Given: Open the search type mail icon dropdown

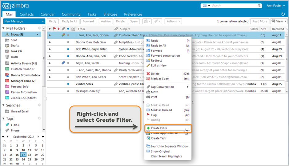Looking at the screenshot, I should (206, 6).
